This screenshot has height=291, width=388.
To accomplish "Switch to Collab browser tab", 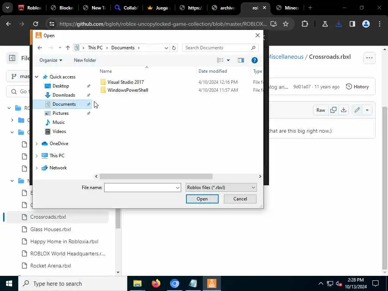I will (x=127, y=8).
